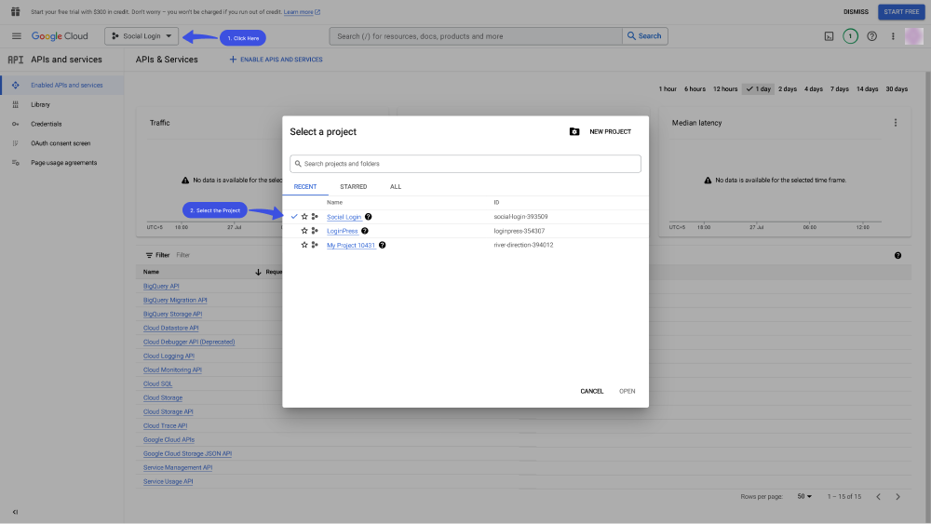
Task: Open the Cloud Storage JSON API link
Action: [188, 454]
